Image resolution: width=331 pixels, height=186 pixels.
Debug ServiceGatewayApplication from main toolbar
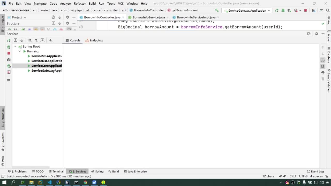283,11
